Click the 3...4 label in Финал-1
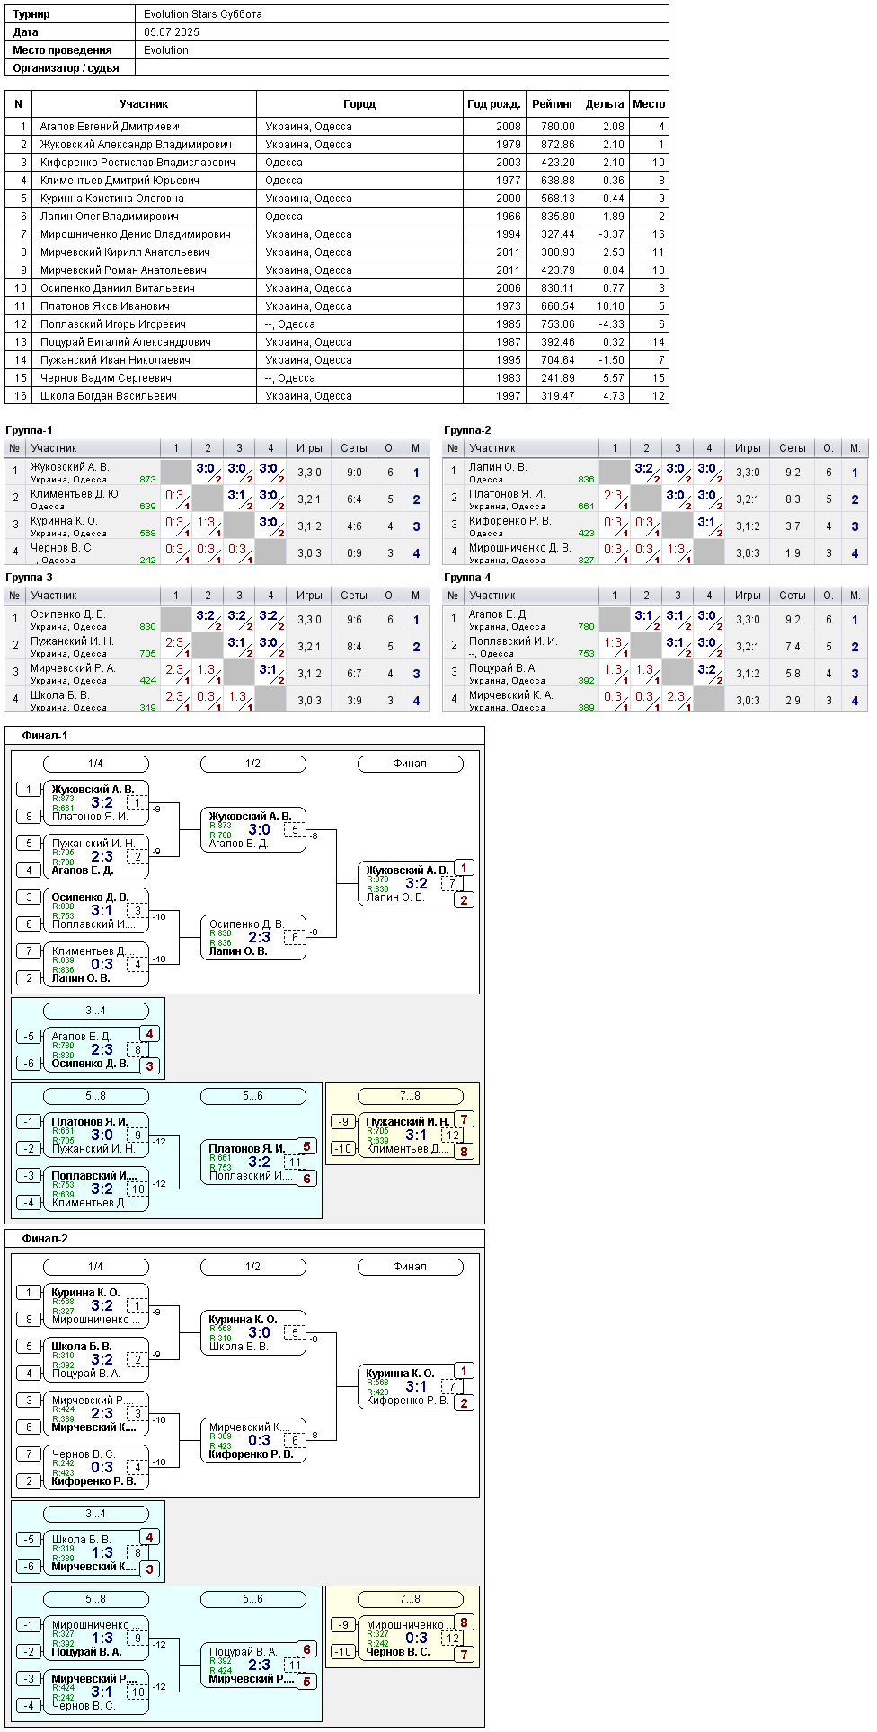Viewport: 877px width, 1732px height. (95, 1011)
